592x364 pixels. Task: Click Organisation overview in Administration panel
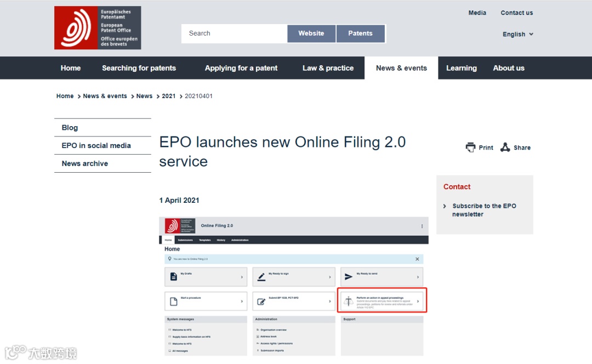[x=274, y=330]
